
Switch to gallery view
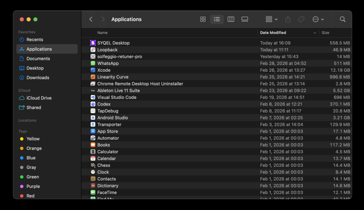245,20
